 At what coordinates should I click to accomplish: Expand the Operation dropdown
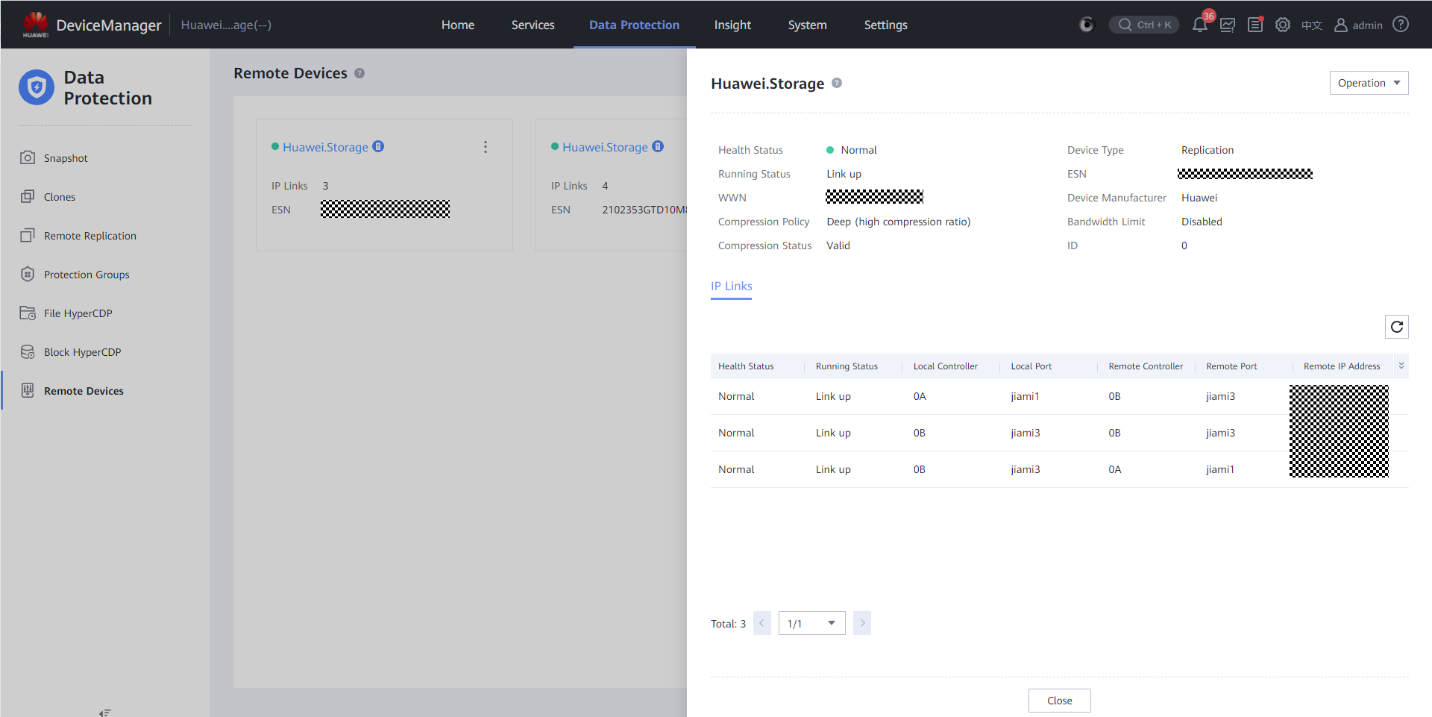(1369, 83)
